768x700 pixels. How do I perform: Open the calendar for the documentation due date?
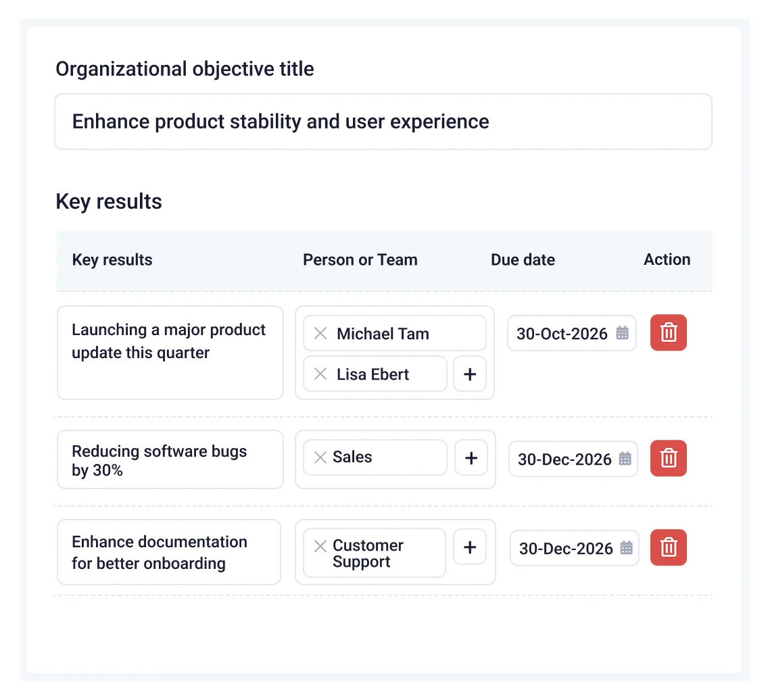click(x=625, y=549)
